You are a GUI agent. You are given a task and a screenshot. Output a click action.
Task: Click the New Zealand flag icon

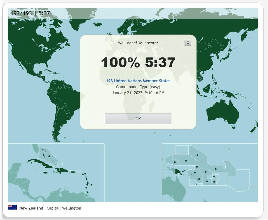coord(12,207)
